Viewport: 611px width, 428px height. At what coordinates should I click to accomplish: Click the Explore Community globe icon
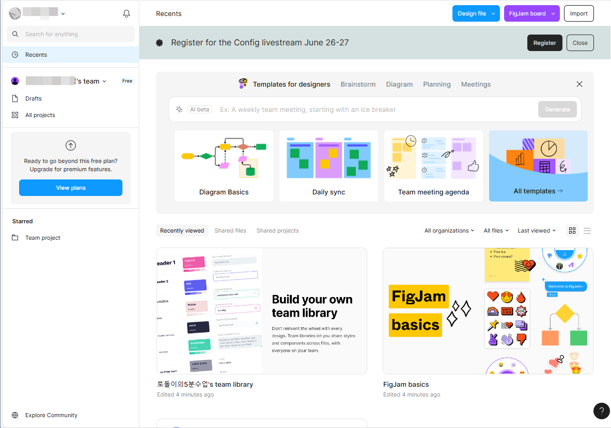tap(15, 415)
